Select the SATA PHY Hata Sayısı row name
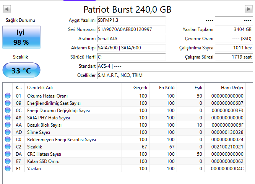This screenshot has height=184, width=255. click(49, 118)
